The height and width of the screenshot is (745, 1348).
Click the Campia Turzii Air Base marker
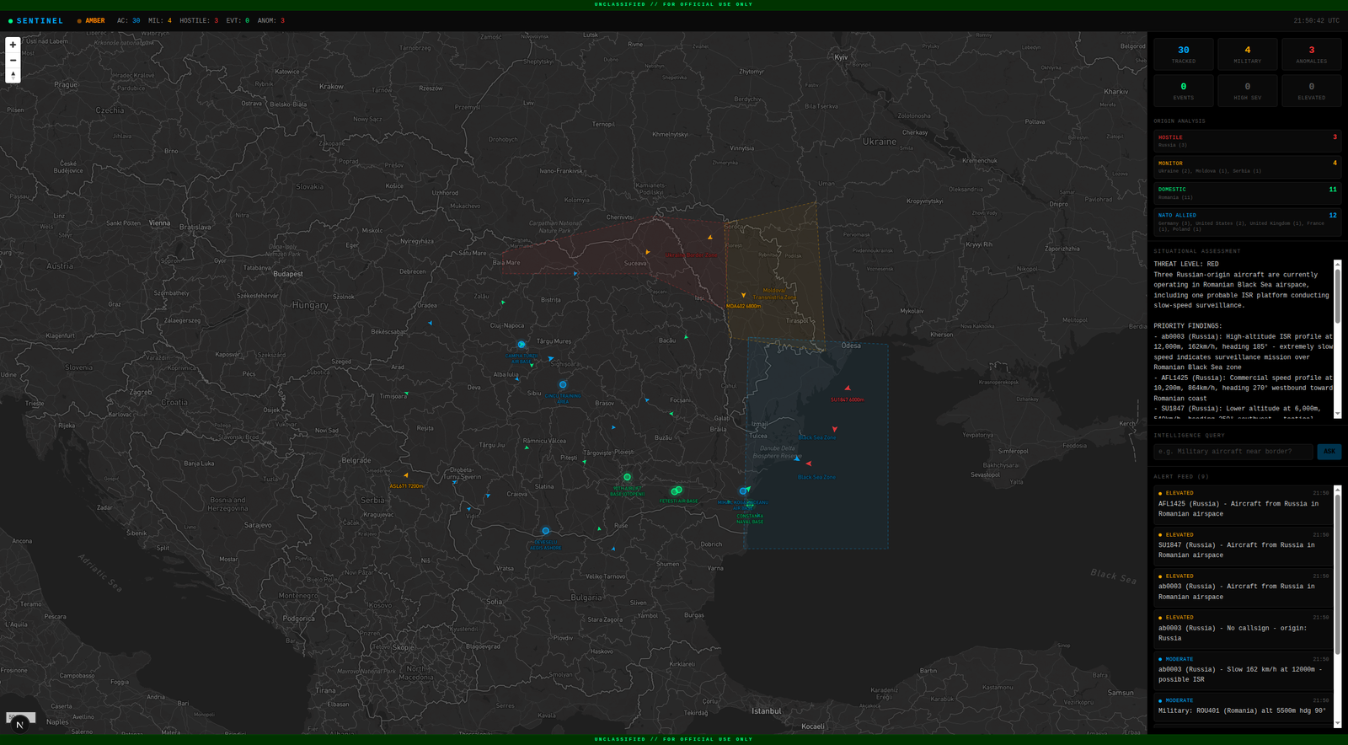coord(522,345)
